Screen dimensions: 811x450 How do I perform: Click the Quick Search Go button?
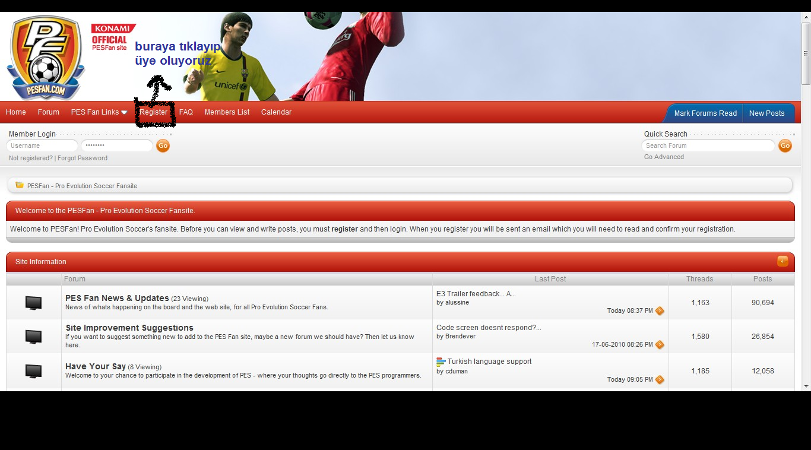[x=785, y=145]
